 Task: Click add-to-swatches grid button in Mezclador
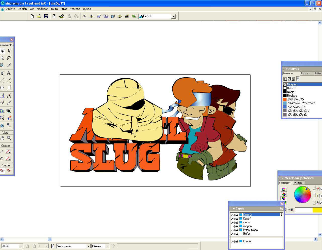point(291,210)
